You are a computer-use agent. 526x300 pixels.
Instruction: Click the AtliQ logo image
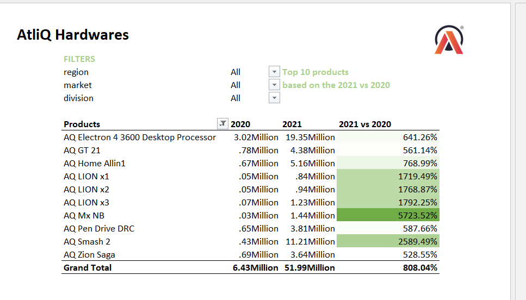point(449,40)
